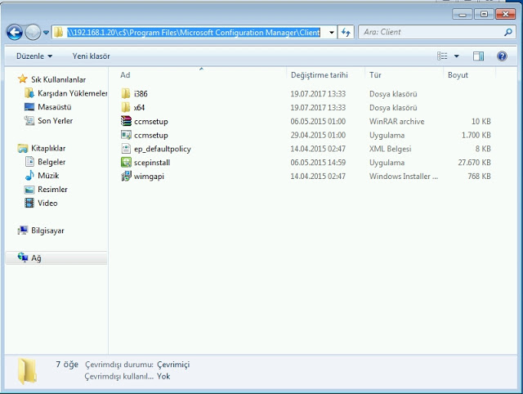Viewport: 523px width, 394px height.
Task: Open the Düzenle dropdown menu
Action: coord(34,56)
